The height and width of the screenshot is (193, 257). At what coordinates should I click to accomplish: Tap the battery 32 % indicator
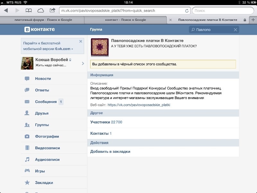[x=249, y=3]
